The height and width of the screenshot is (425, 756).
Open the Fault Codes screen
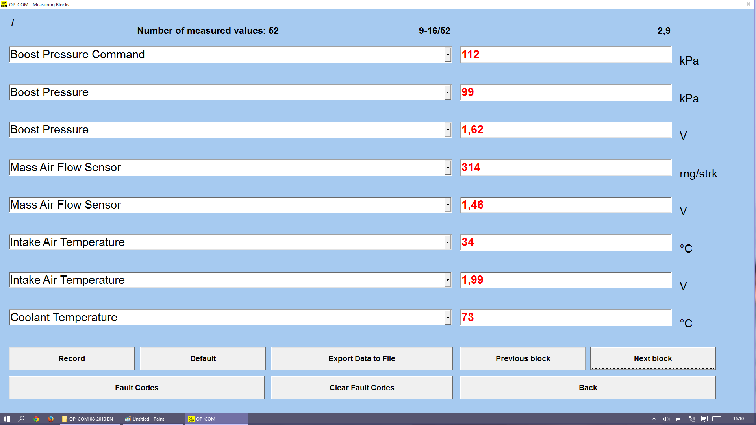click(x=137, y=388)
